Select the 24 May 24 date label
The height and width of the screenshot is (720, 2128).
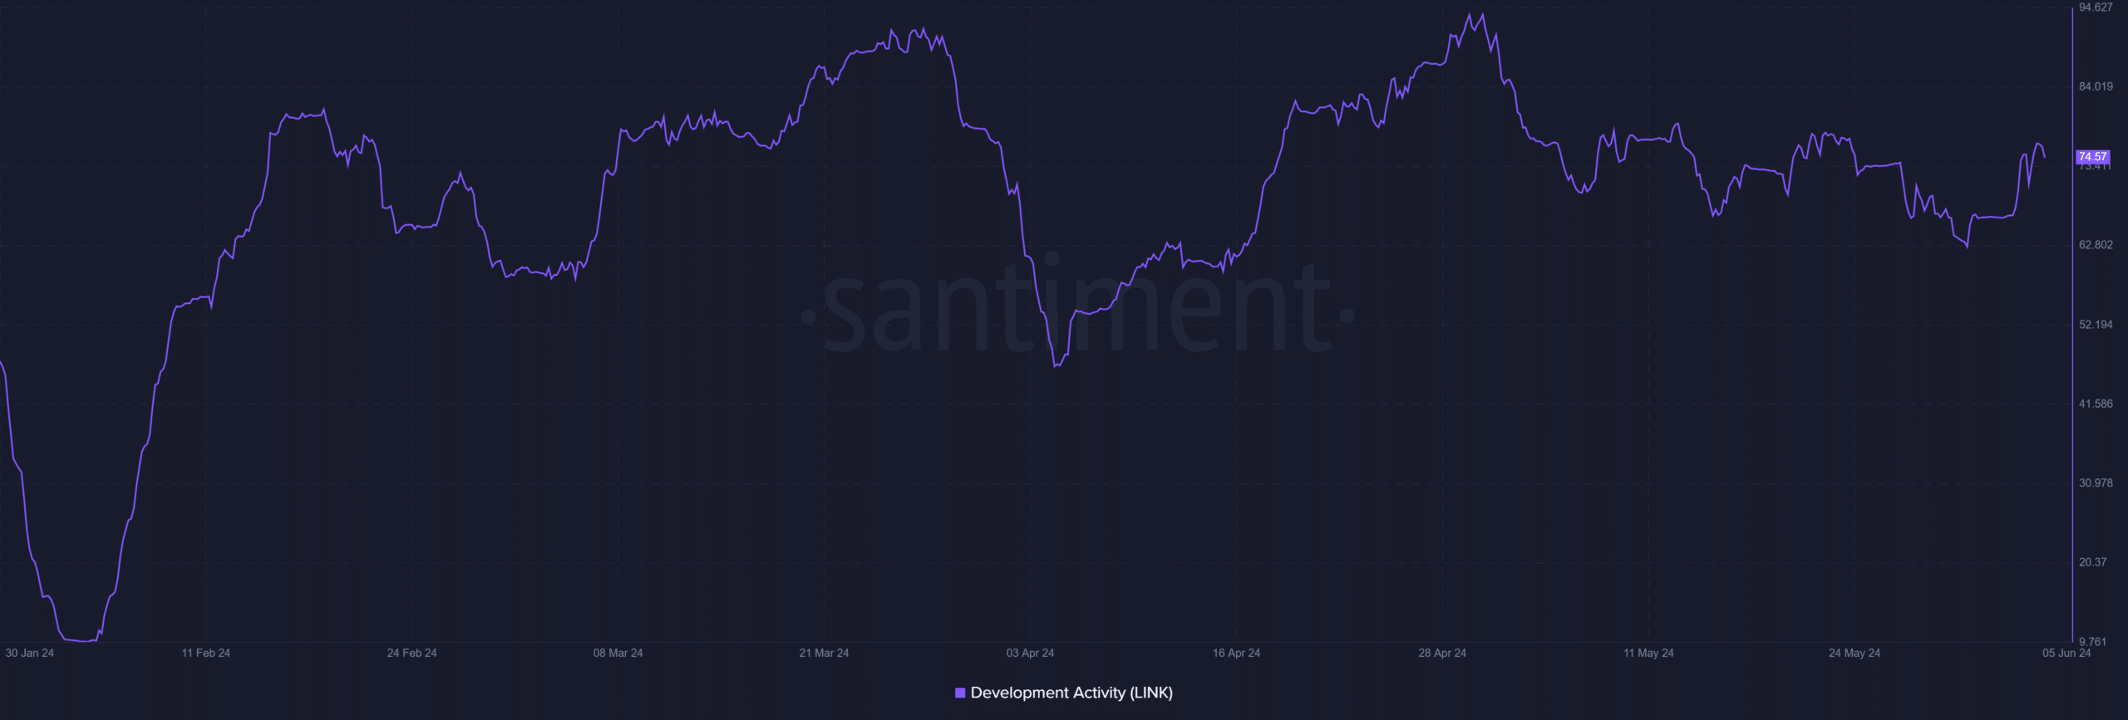[x=1855, y=653]
